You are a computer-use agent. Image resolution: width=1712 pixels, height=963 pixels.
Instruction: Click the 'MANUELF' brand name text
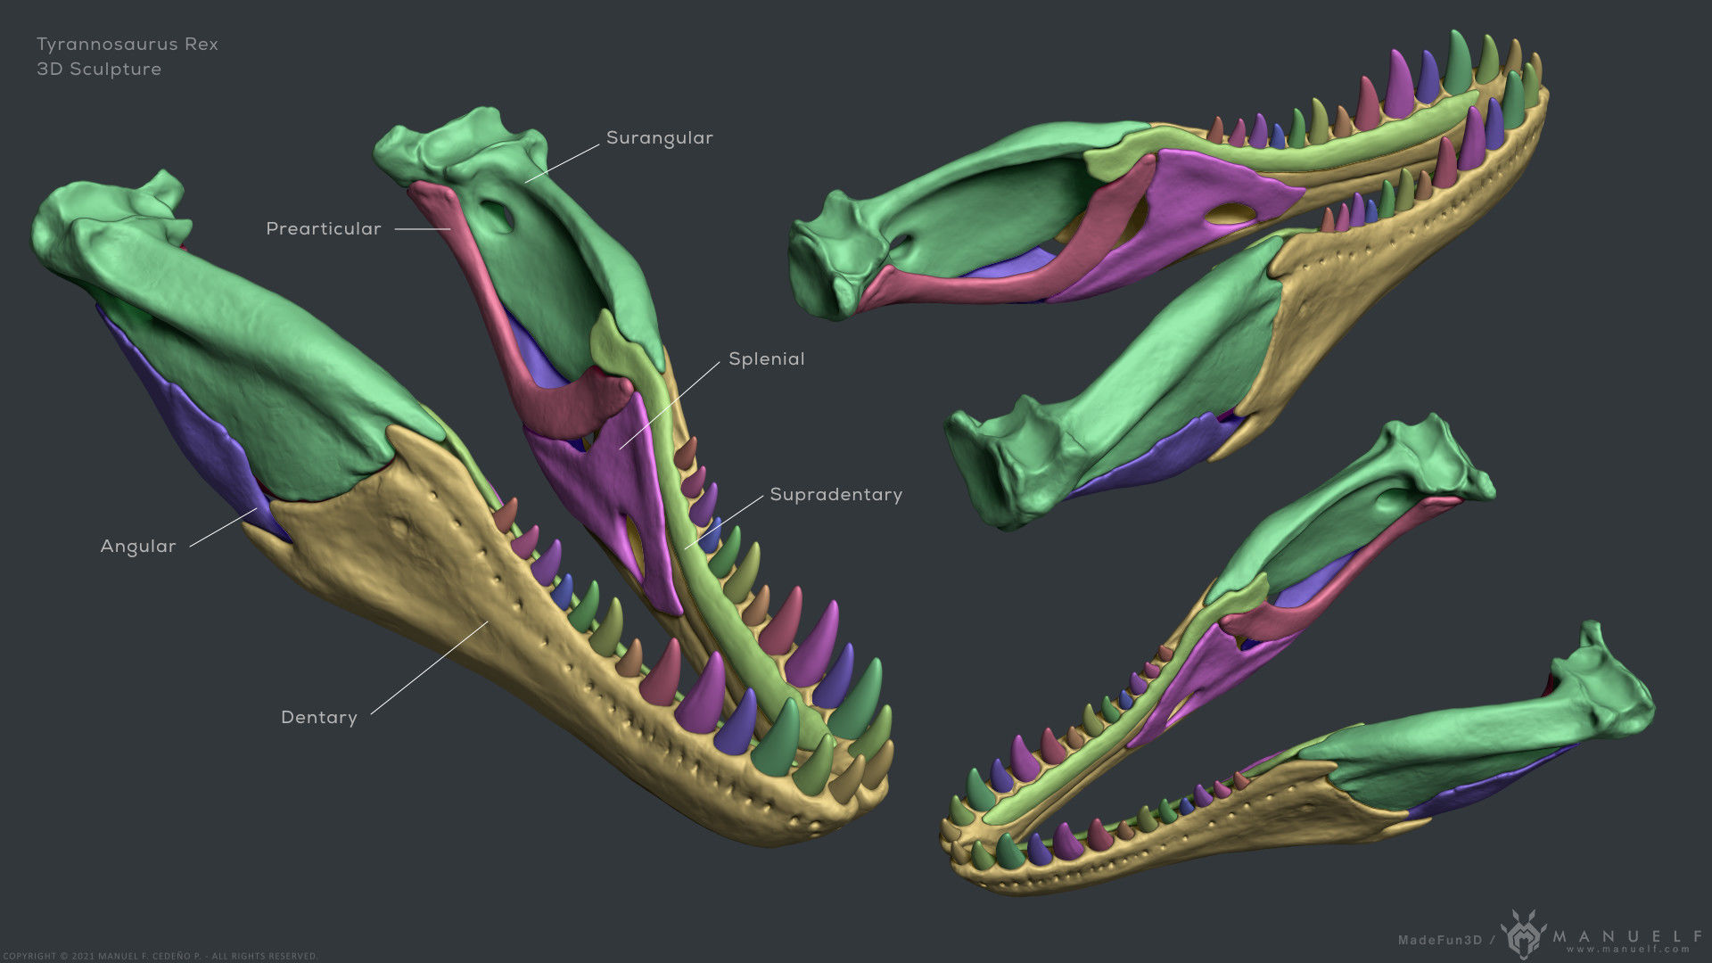(1628, 935)
